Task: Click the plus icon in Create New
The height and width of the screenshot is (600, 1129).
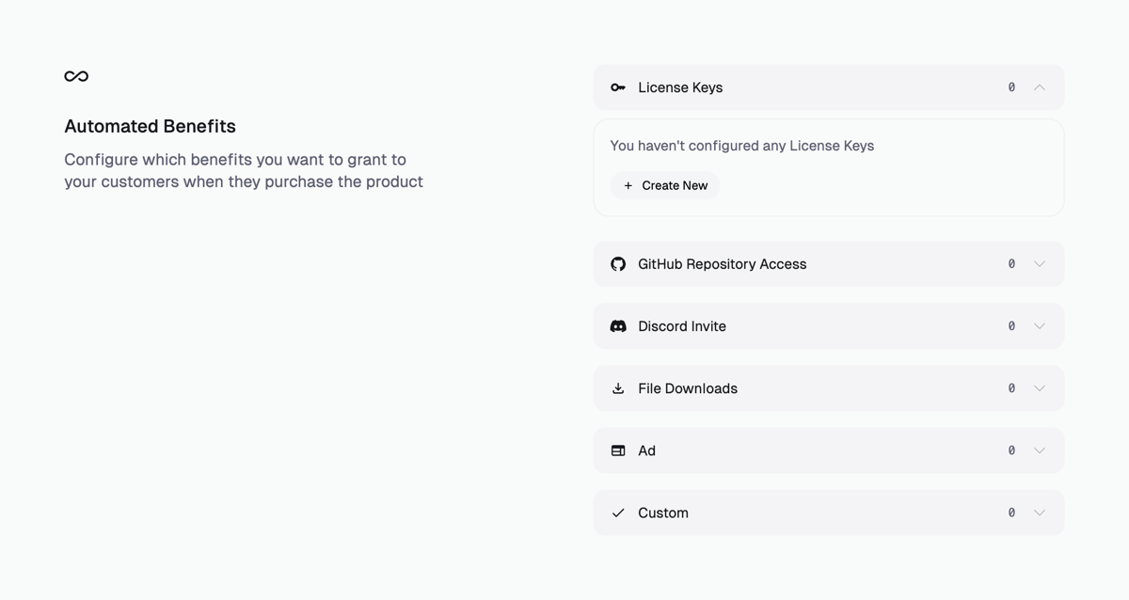Action: [x=628, y=185]
